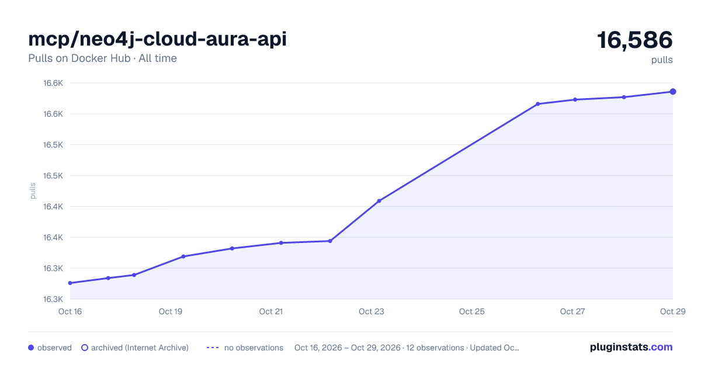This screenshot has width=701, height=368.
Task: Click the 'no observations' legend label
Action: click(x=254, y=348)
